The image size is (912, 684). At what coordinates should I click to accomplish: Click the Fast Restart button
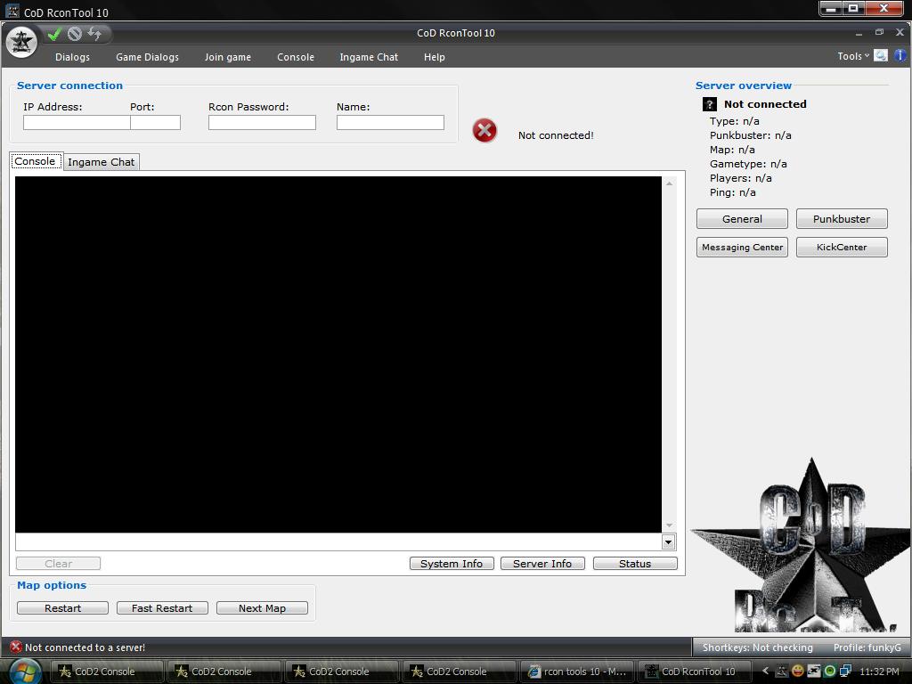(x=162, y=607)
